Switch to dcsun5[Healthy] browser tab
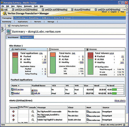This screenshot has width=129, height=127. click(x=81, y=10)
